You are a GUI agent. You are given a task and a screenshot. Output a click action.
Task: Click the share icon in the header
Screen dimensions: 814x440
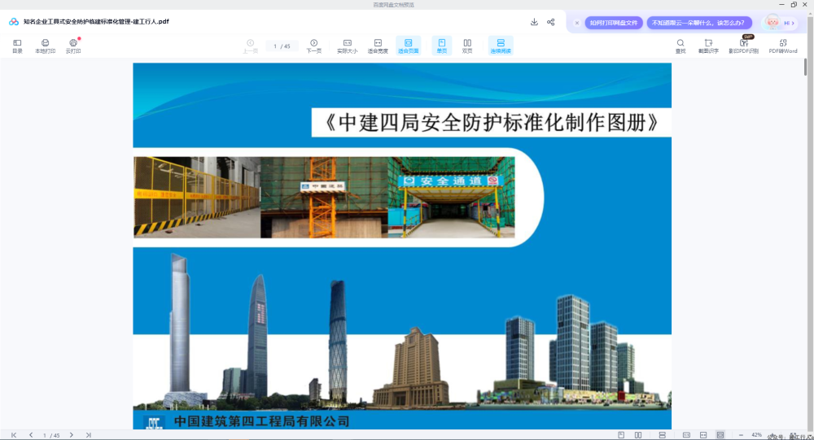[551, 22]
